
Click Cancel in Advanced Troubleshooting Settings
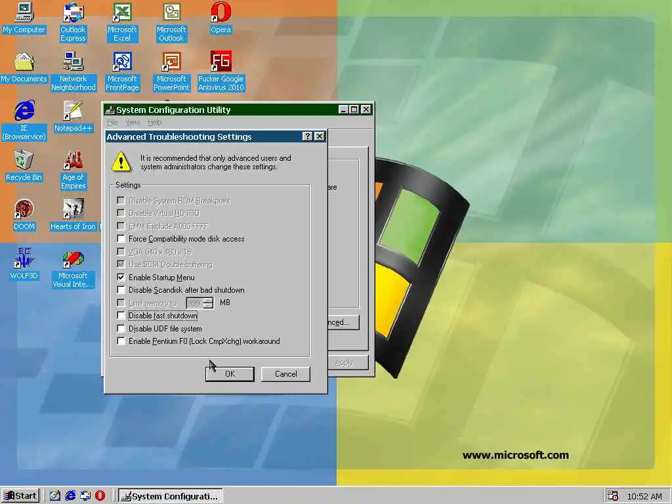click(286, 373)
